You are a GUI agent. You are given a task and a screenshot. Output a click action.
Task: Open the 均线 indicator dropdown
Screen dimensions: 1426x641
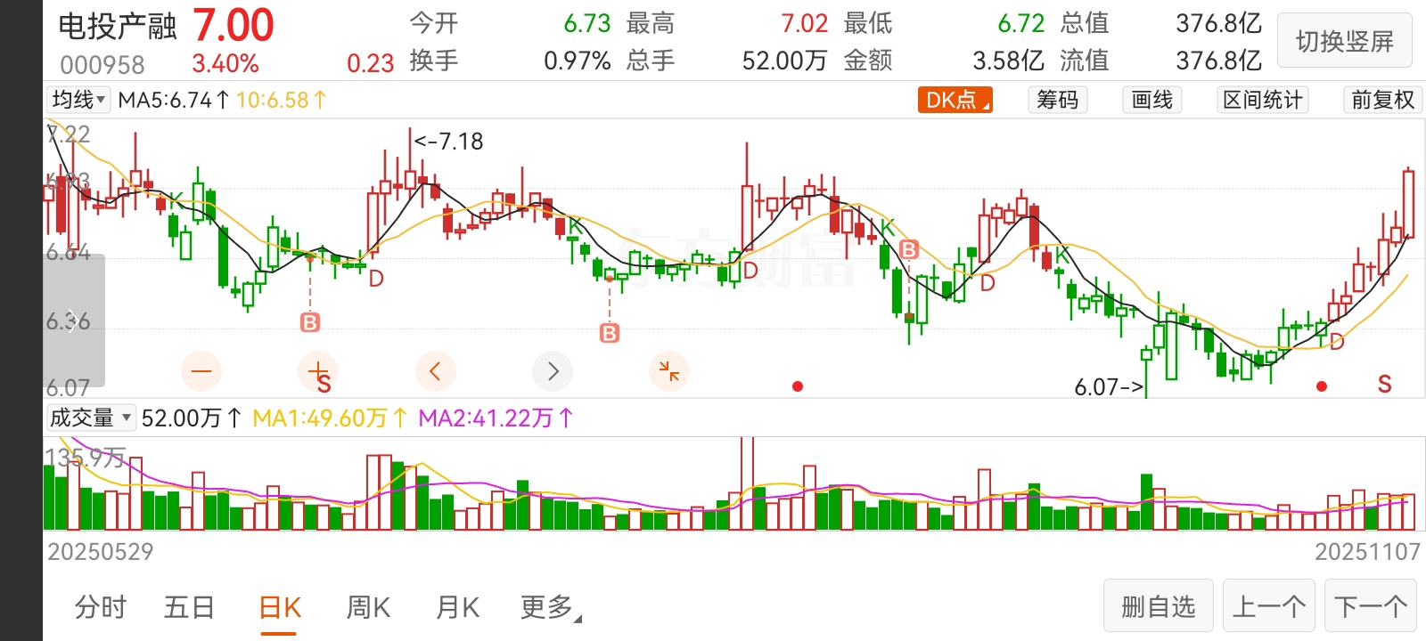(78, 100)
